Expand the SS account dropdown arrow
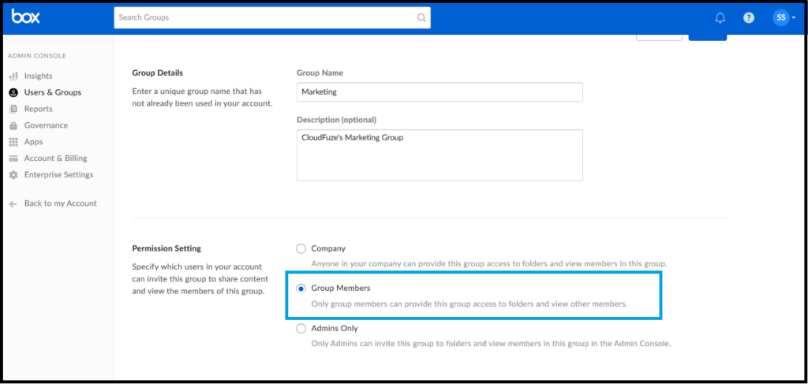808x384 pixels. [x=794, y=18]
